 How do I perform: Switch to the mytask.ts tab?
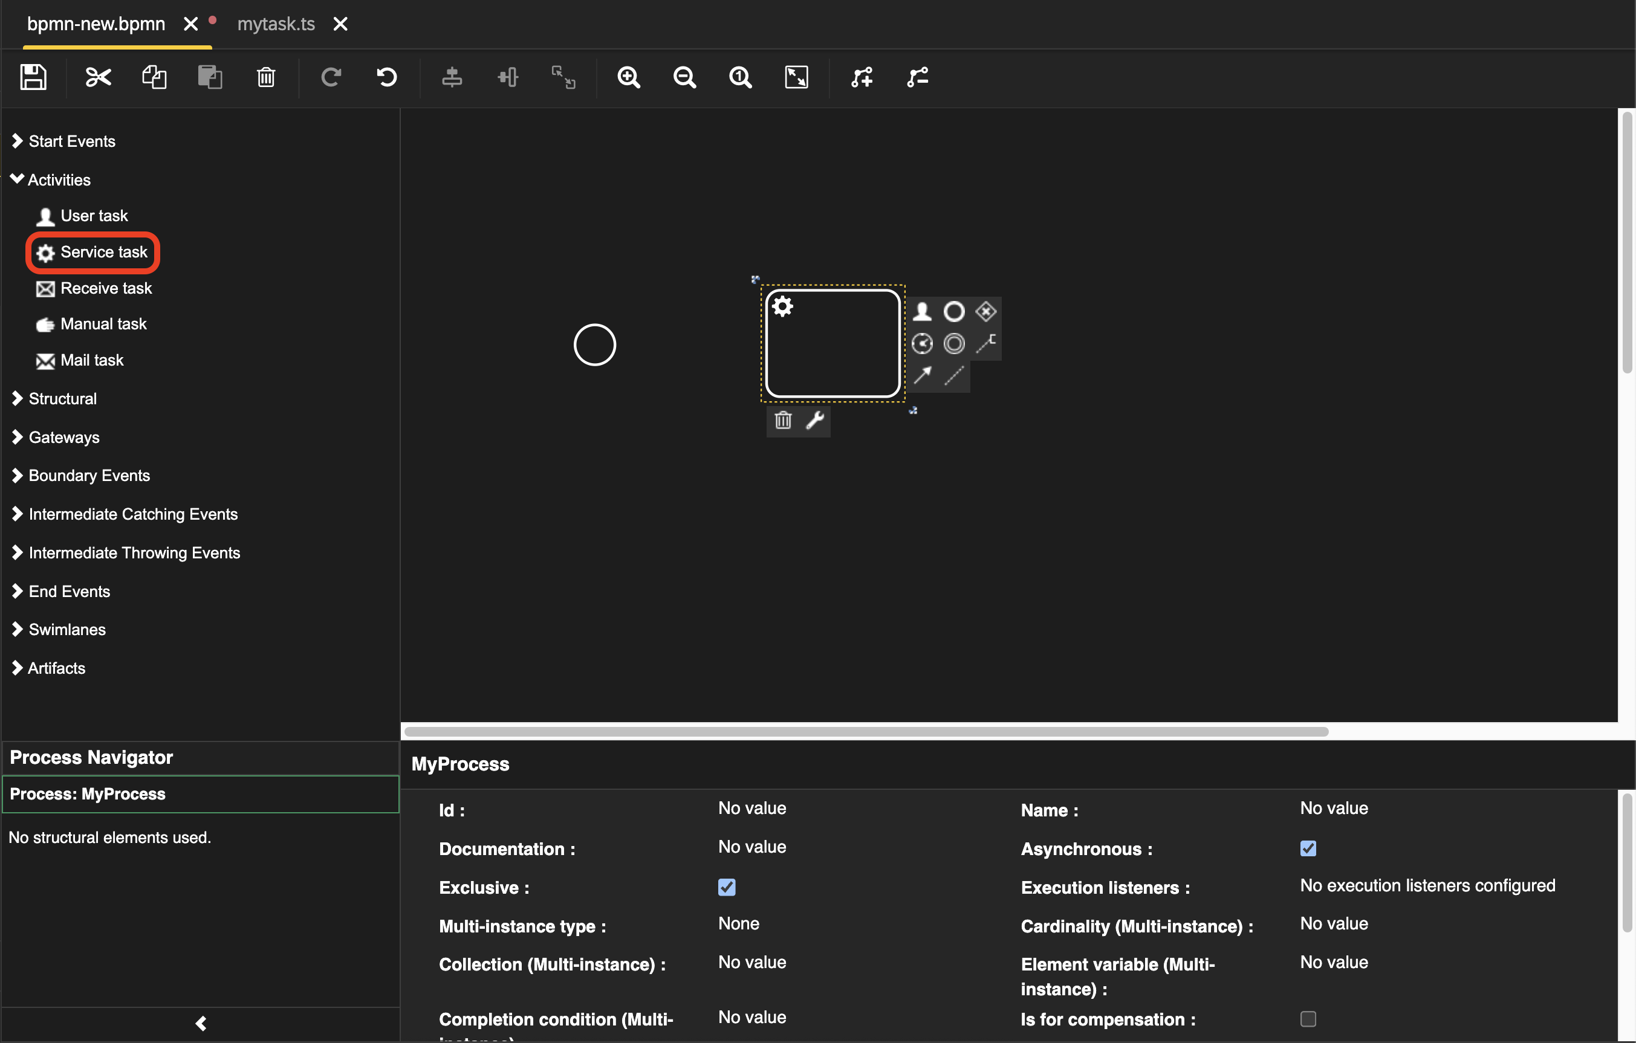(276, 24)
